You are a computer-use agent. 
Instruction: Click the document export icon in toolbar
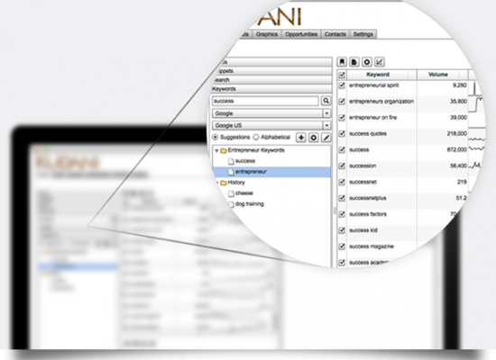(x=354, y=62)
